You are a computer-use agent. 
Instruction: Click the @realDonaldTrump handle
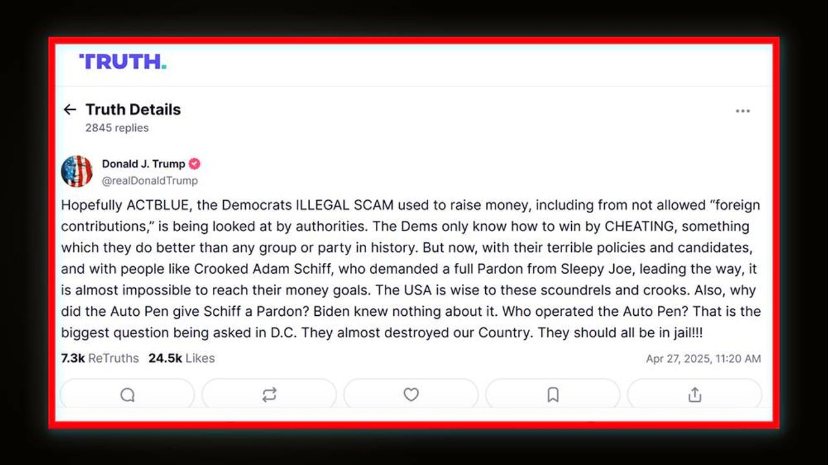pyautogui.click(x=149, y=181)
